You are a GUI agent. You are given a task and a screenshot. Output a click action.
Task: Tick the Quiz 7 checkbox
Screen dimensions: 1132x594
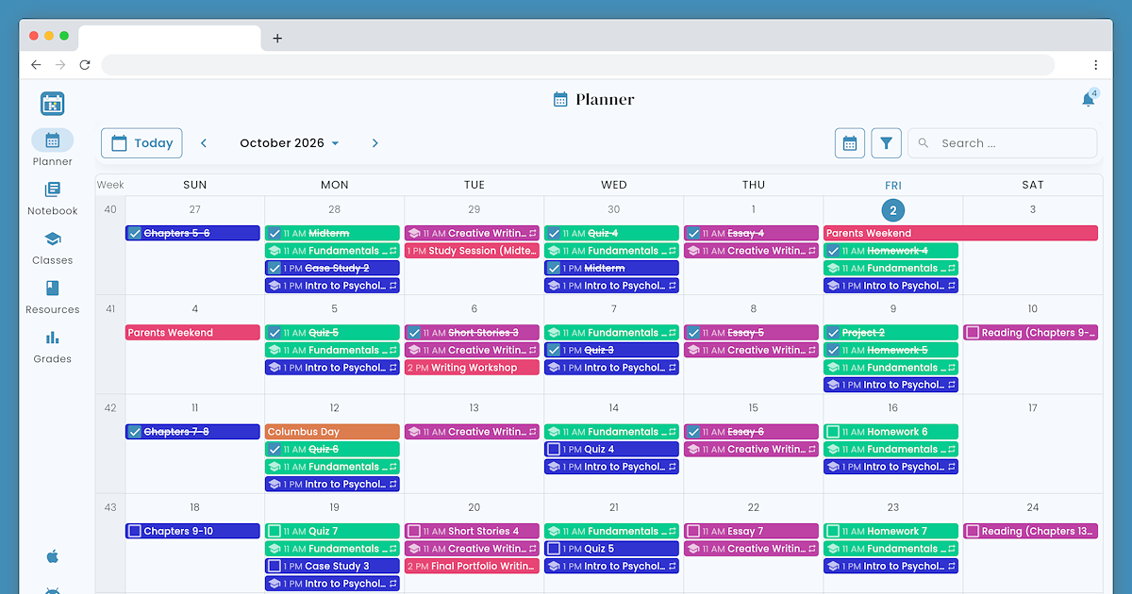pos(275,531)
